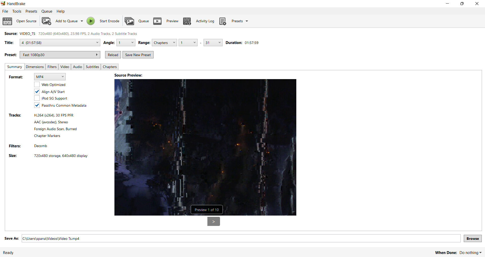
Task: Open the Help menu
Action: click(x=61, y=11)
